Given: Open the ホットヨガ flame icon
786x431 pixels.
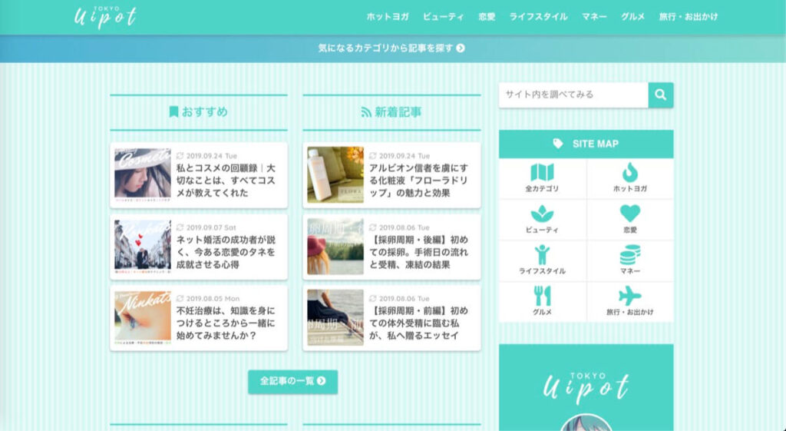Looking at the screenshot, I should (x=630, y=173).
